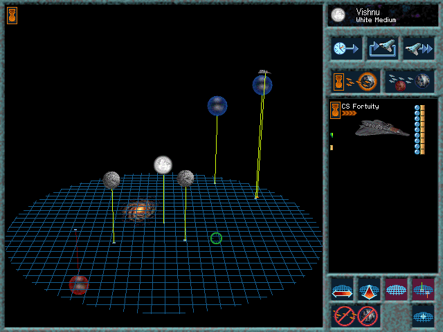Viewport: 443px width, 332px height.
Task: Click the Vishnu star name
Action: pyautogui.click(x=368, y=12)
